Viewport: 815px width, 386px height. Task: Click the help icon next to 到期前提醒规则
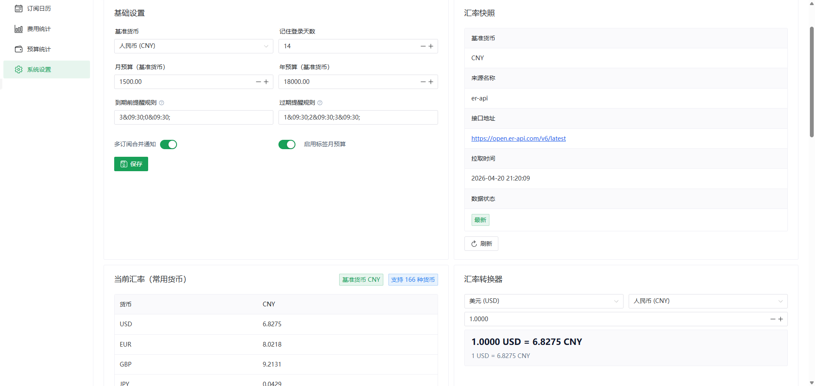(162, 103)
